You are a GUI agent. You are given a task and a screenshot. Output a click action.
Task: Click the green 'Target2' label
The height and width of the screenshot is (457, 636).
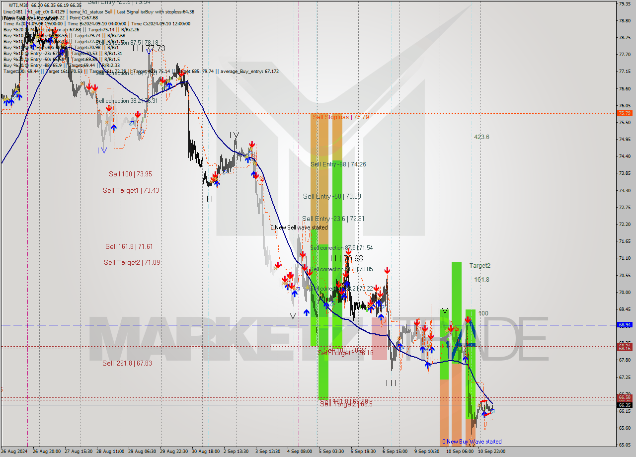coord(480,266)
